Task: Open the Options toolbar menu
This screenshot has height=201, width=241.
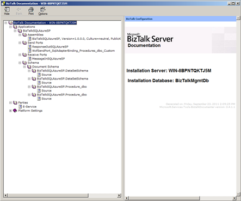Action: click(43, 11)
